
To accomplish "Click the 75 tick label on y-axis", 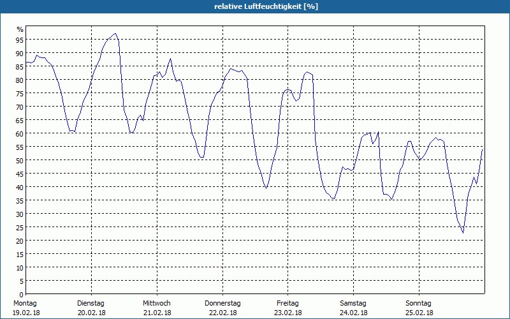I will [20, 94].
